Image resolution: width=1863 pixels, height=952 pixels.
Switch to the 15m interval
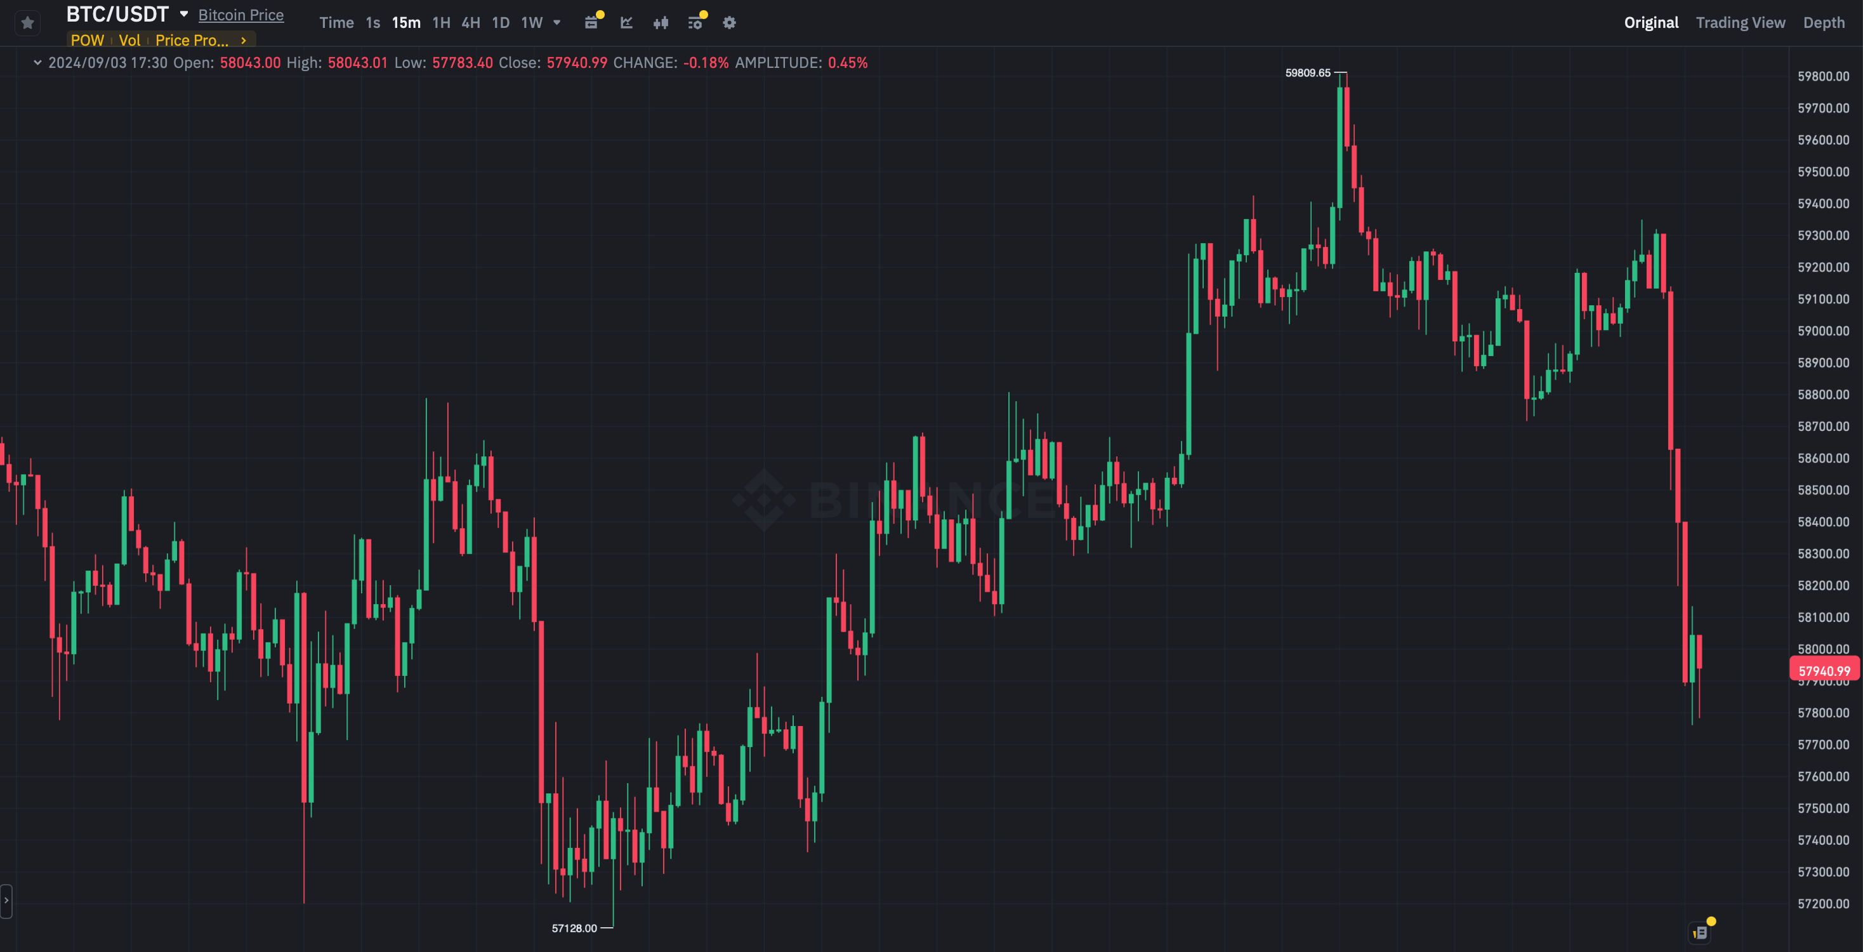point(405,22)
